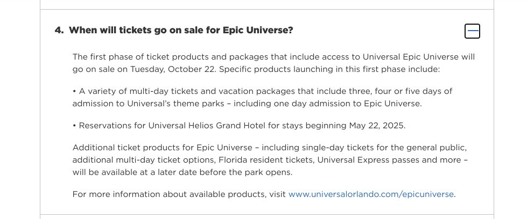
Task: Click the number "4." beside the question
Action: (59, 30)
